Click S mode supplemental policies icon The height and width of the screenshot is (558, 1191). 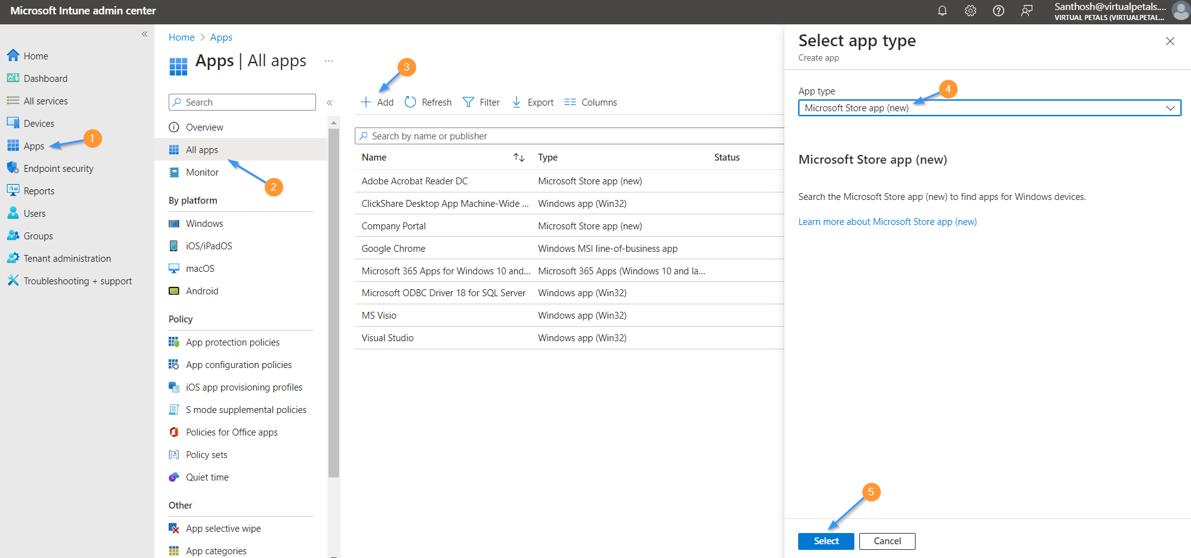point(174,410)
